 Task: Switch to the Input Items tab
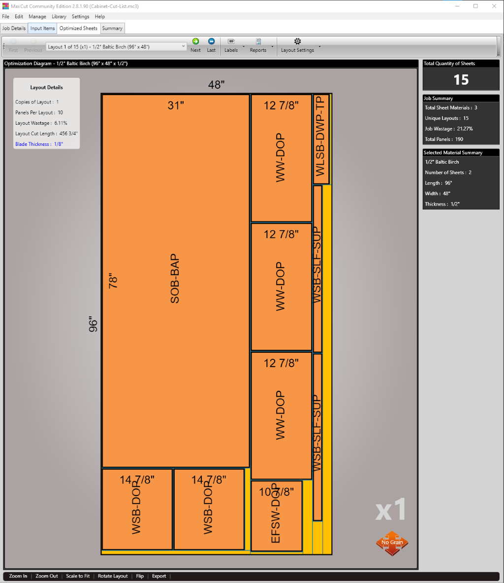[42, 28]
